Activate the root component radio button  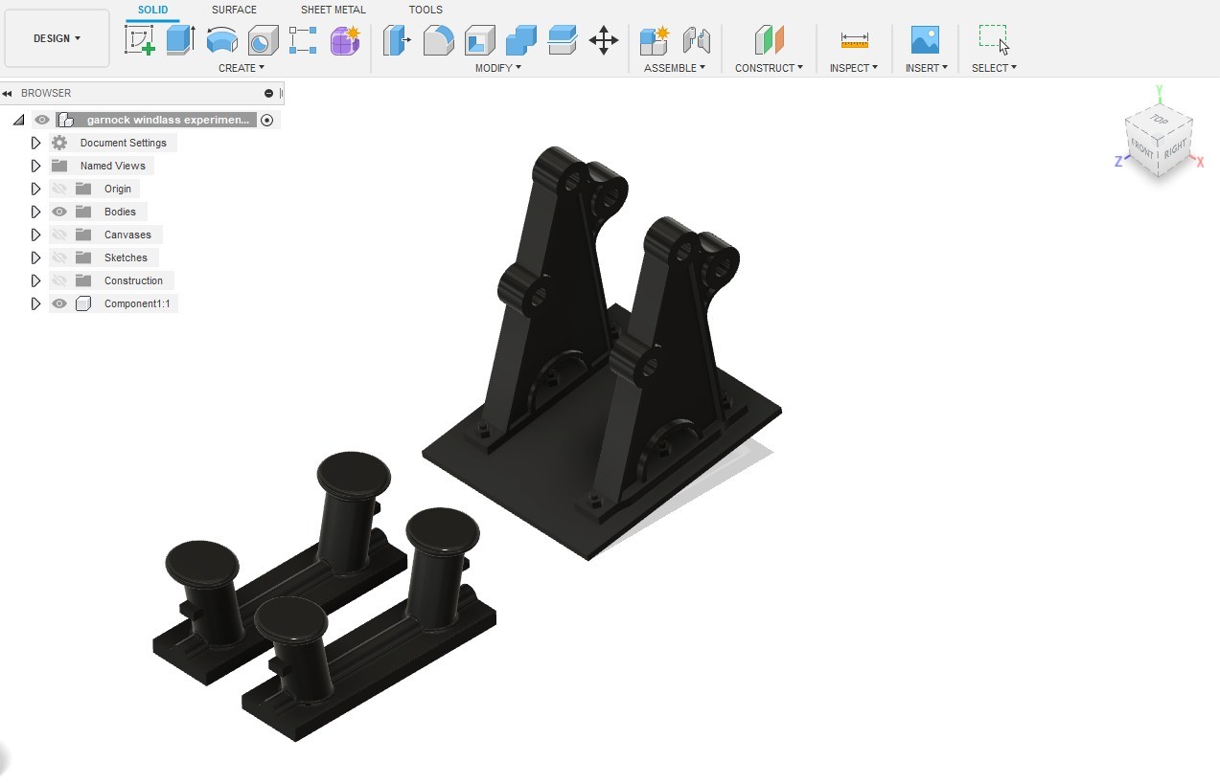point(267,120)
